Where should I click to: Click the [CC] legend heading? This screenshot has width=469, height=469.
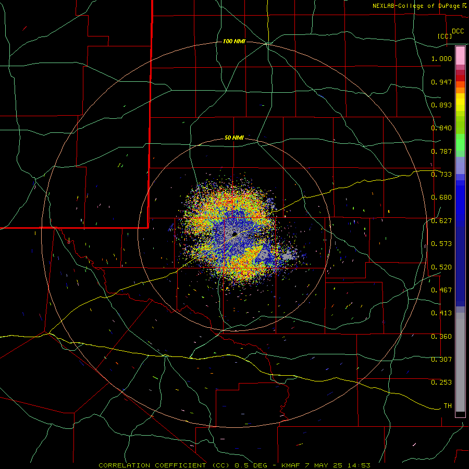click(445, 36)
